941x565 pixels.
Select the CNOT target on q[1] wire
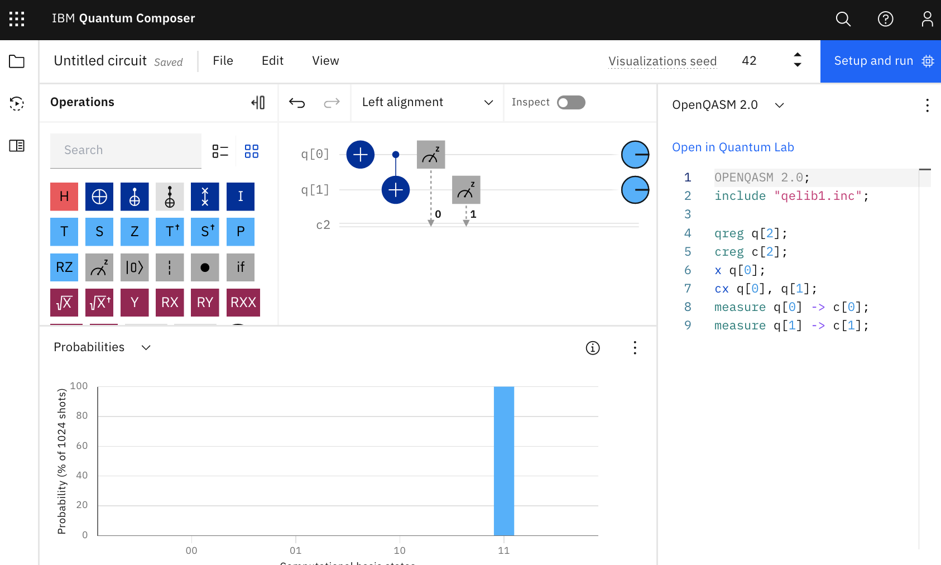click(x=396, y=190)
